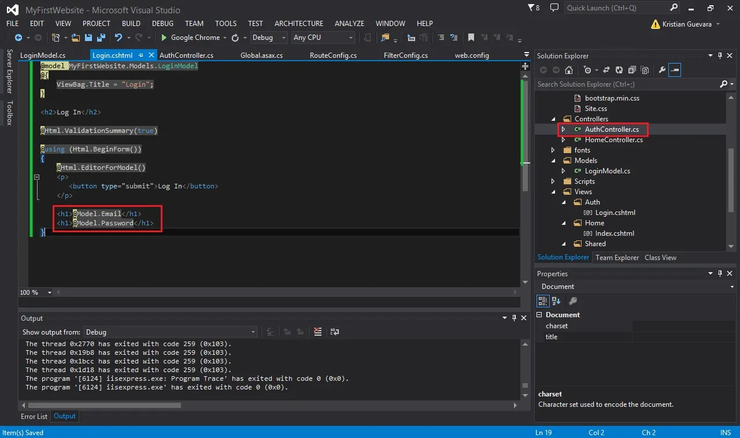
Task: Click the Undo toolbar icon
Action: click(x=119, y=38)
